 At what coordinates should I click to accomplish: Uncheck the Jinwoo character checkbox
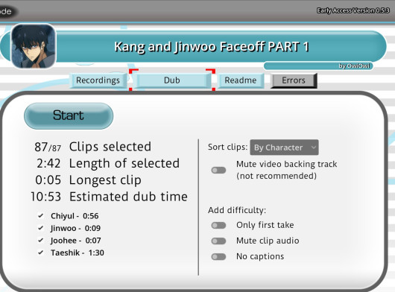(x=40, y=228)
